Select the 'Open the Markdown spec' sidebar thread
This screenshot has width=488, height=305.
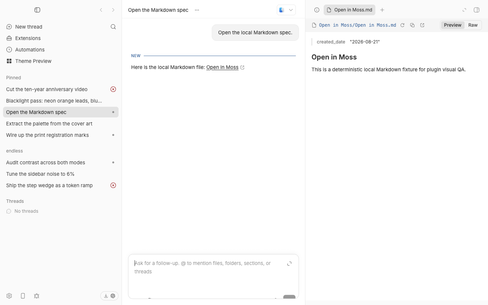61,112
